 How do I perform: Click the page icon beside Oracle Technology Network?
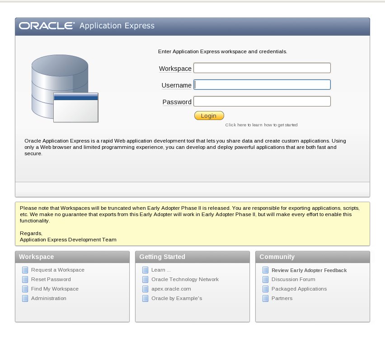click(146, 279)
